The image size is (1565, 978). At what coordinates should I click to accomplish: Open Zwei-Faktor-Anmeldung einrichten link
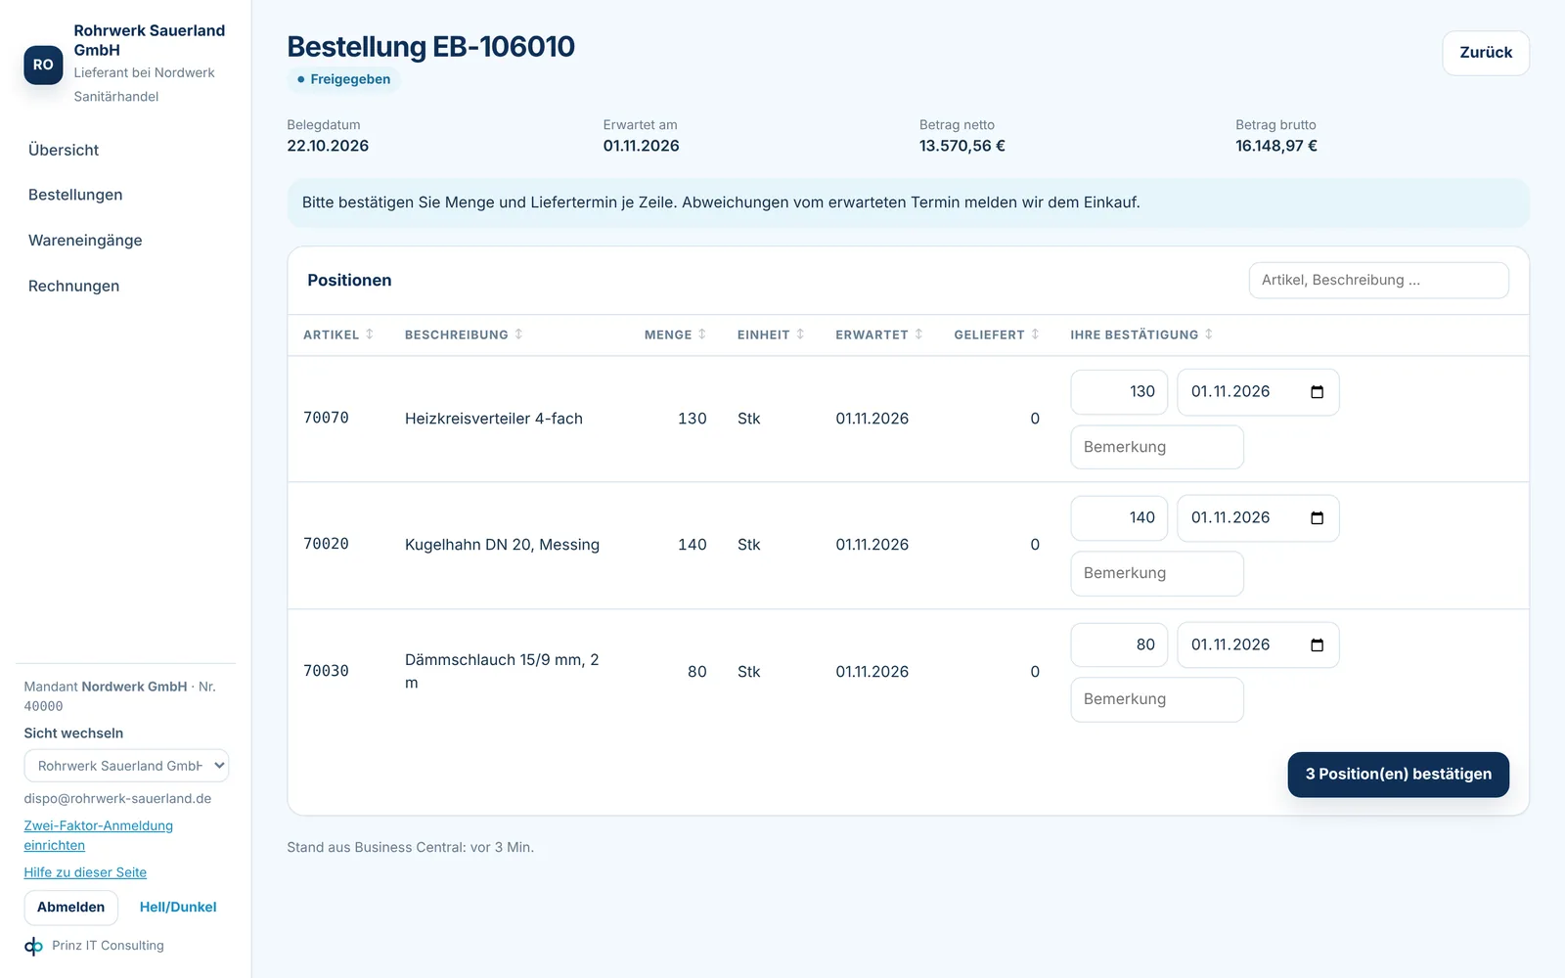click(x=98, y=835)
